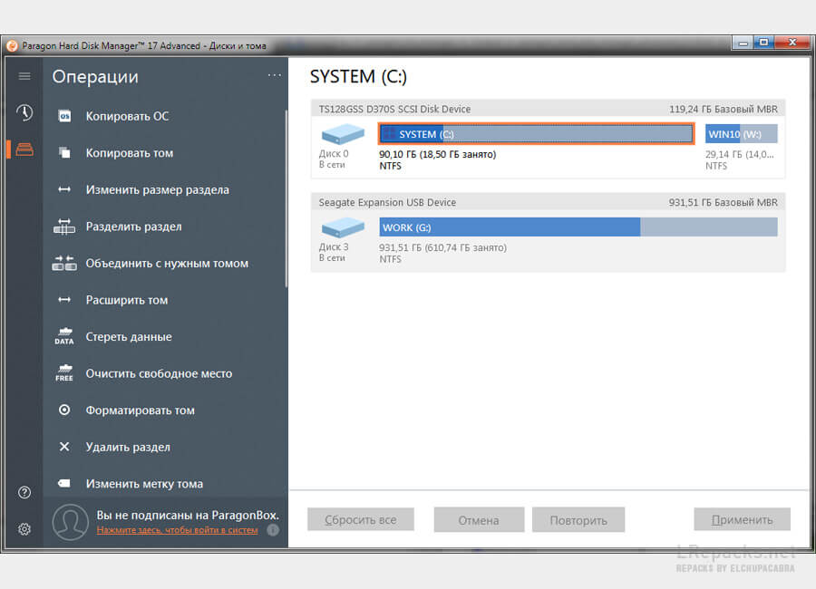Open the three-dots operations menu
Viewport: 816px width, 589px height.
point(274,75)
